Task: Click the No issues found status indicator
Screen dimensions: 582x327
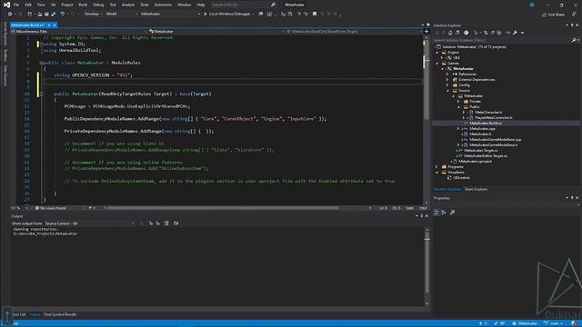Action: point(51,208)
